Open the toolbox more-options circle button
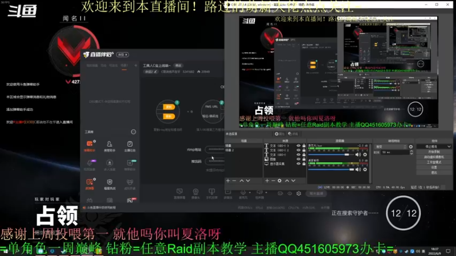 [x=133, y=132]
